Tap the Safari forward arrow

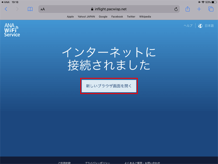click(x=17, y=9)
